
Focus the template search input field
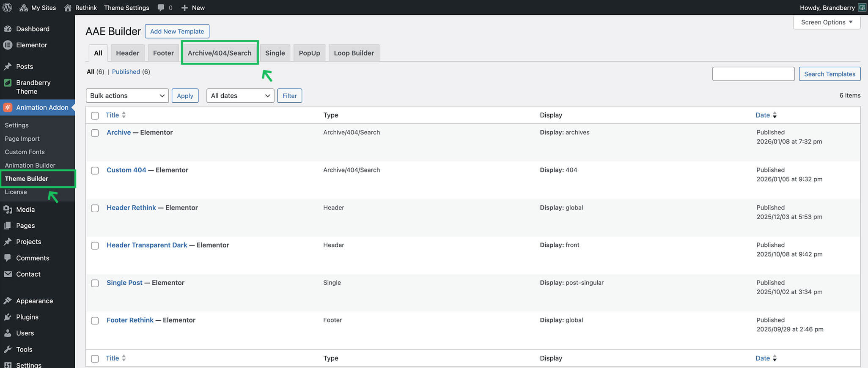(x=753, y=74)
